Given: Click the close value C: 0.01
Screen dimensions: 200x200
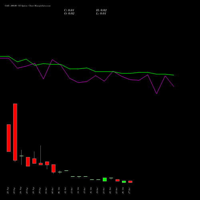Looking at the screenshot, I should coord(69,10).
